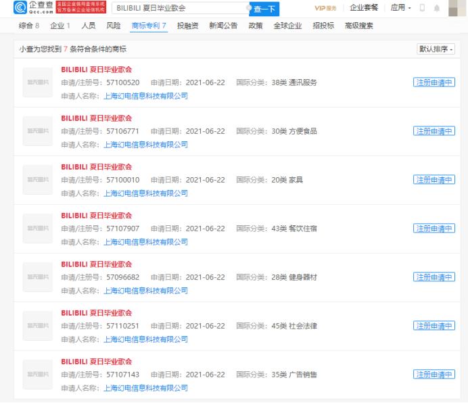The width and height of the screenshot is (468, 403).
Task: Switch to the 新闻公告 tab
Action: click(223, 26)
